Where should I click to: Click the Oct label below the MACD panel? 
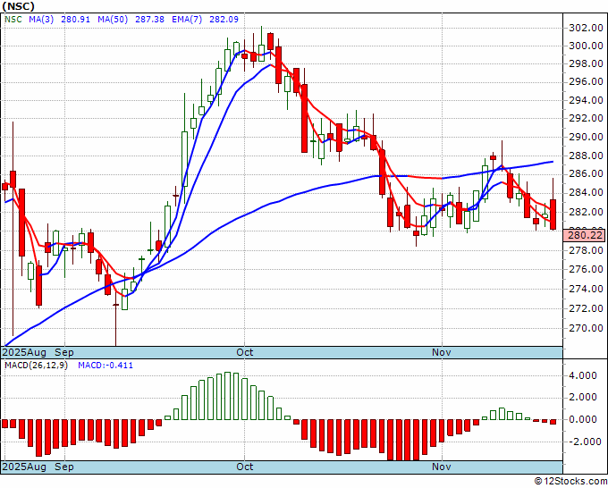(244, 467)
